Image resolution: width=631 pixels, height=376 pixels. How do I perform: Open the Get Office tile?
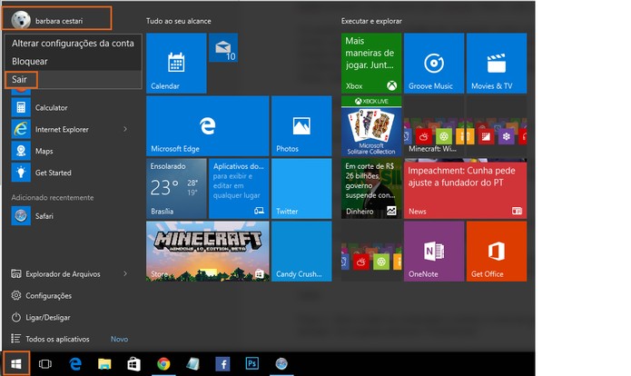tap(497, 252)
